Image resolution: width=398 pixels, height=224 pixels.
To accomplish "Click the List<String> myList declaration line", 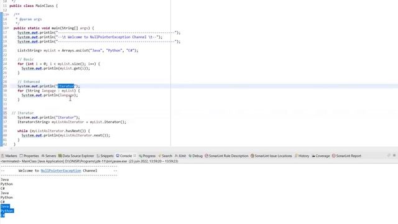I will (78, 50).
